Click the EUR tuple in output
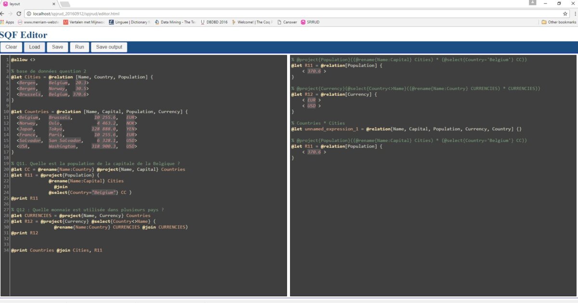Screen dimensions: 578x303 (311, 100)
